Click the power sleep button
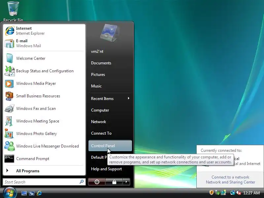Screen dimensions: 264x198 click(x=97, y=182)
